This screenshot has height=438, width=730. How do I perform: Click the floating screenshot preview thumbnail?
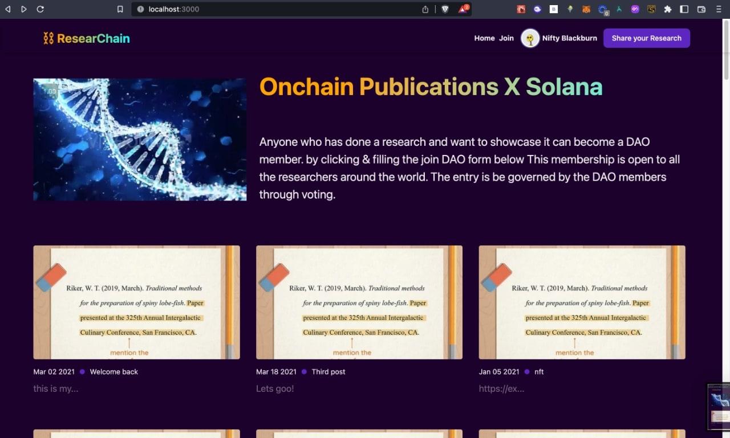tap(719, 406)
